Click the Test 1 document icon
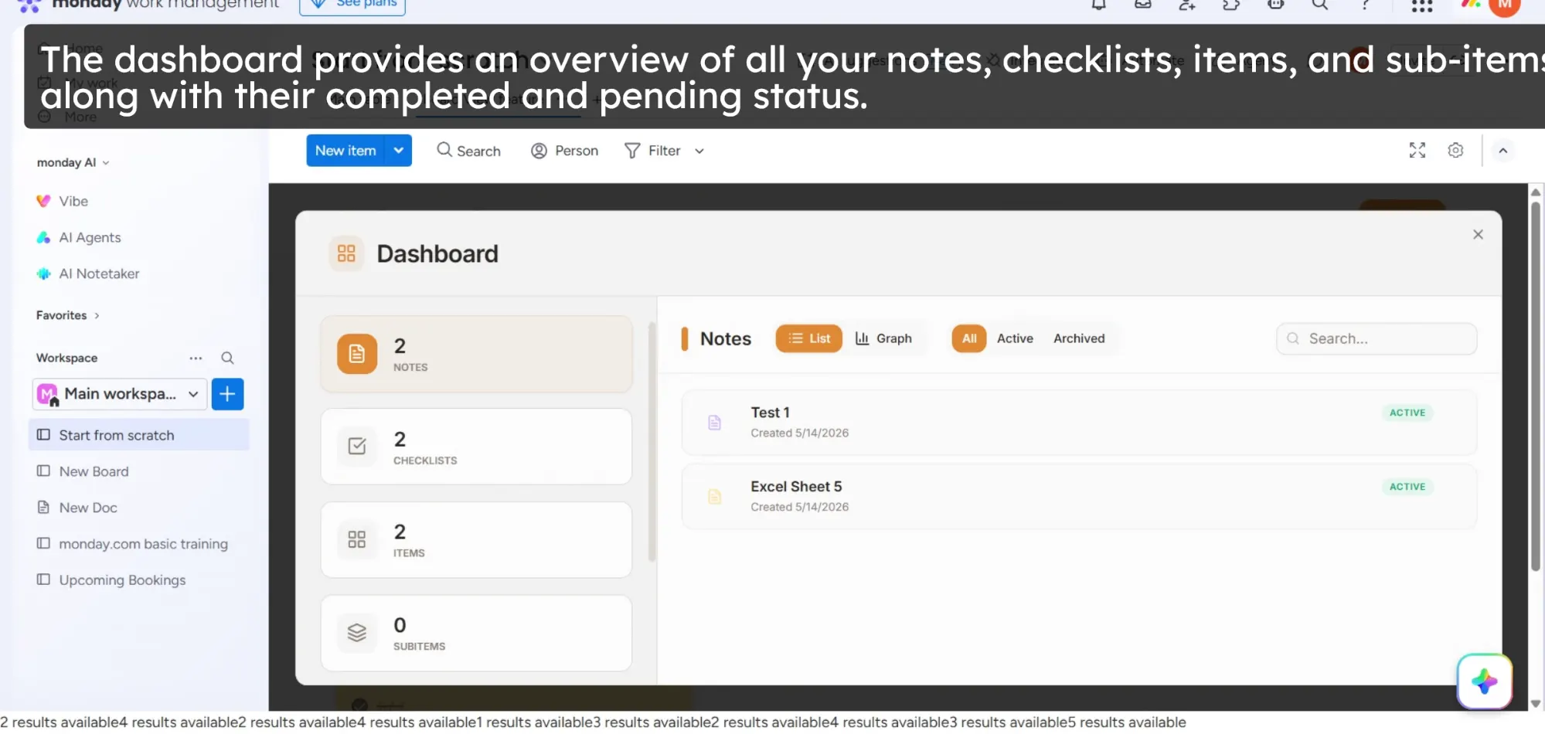1545x734 pixels. [x=715, y=423]
